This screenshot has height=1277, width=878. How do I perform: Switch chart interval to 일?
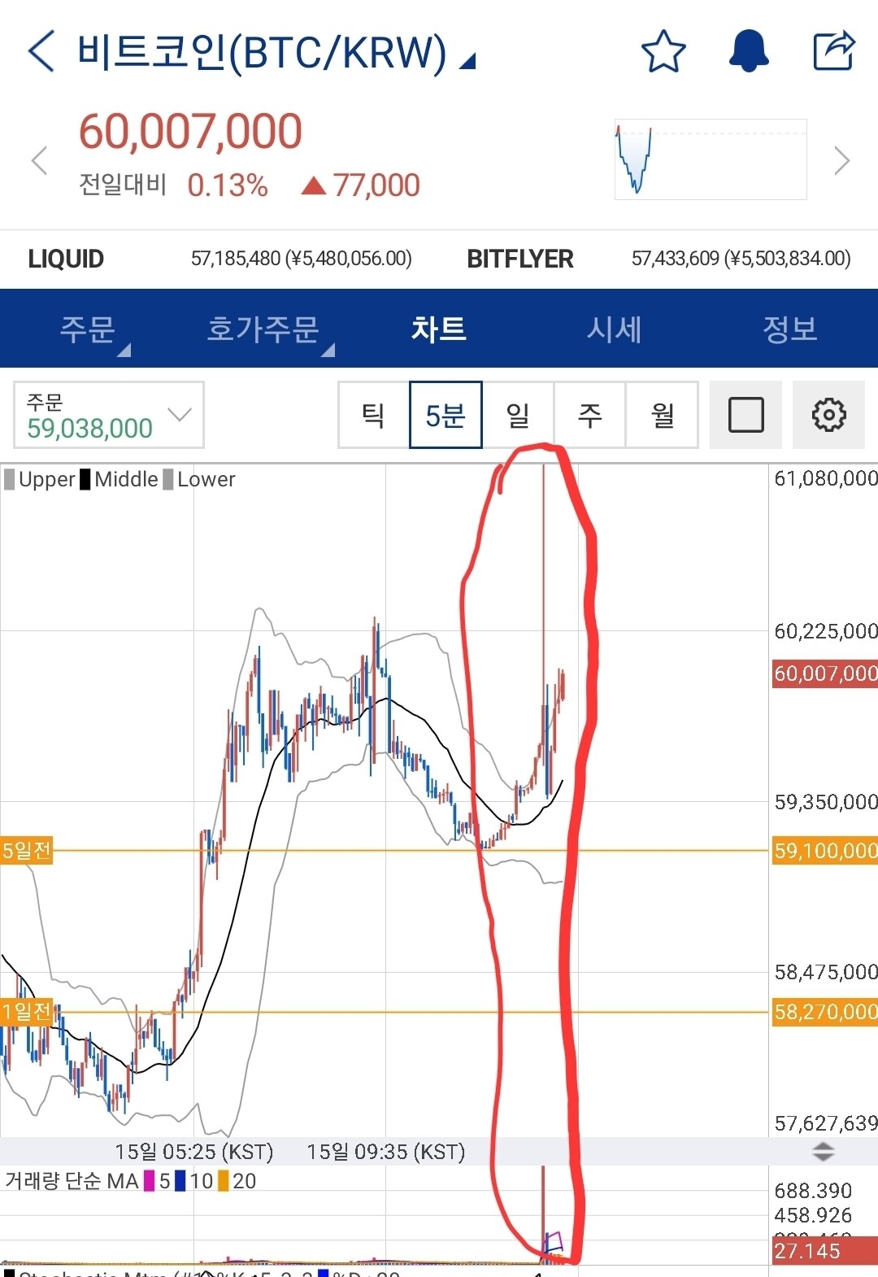pyautogui.click(x=518, y=415)
